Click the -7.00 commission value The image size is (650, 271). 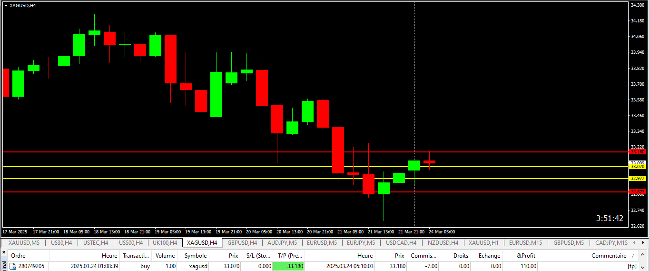[431, 266]
